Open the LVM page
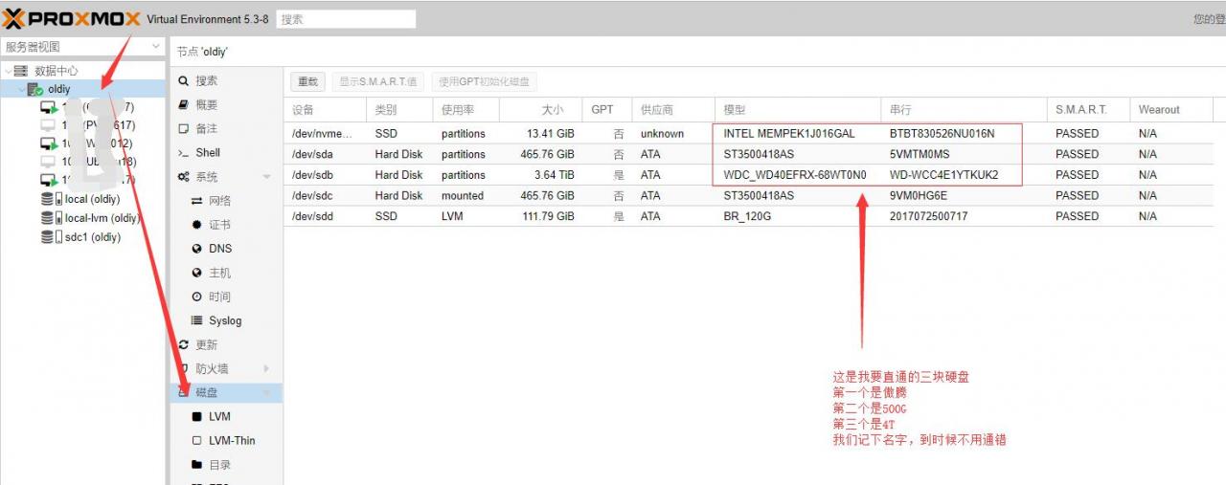The height and width of the screenshot is (485, 1226). [220, 417]
